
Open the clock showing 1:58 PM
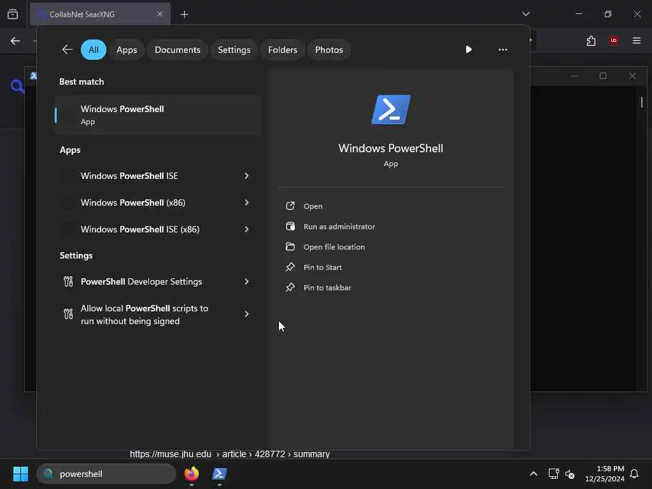[605, 474]
